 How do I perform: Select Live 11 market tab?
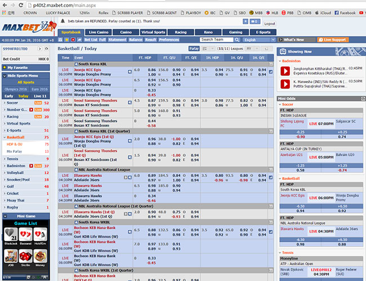point(40,96)
